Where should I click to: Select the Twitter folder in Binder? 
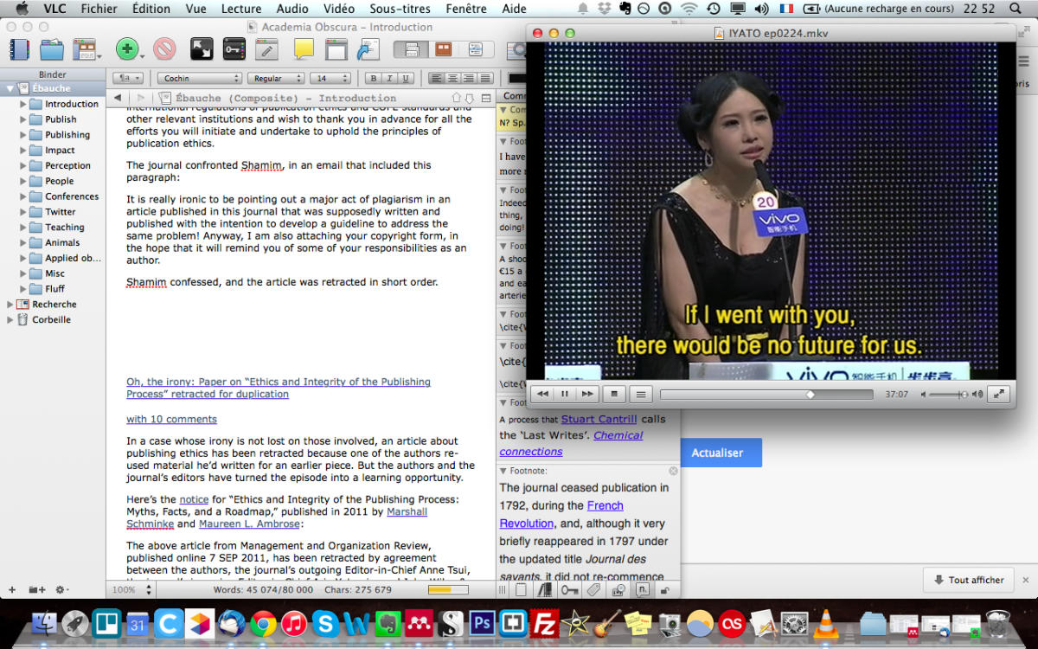(x=60, y=212)
